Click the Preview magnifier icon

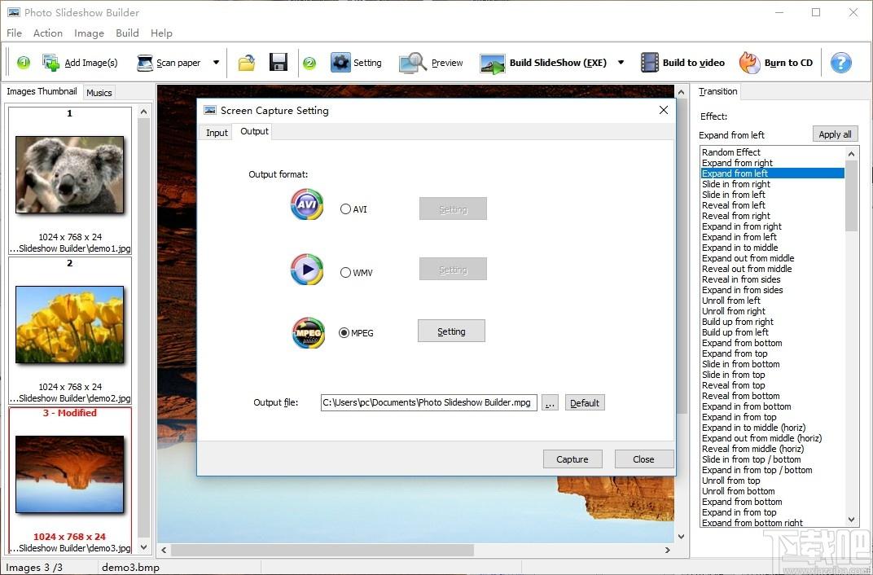413,63
